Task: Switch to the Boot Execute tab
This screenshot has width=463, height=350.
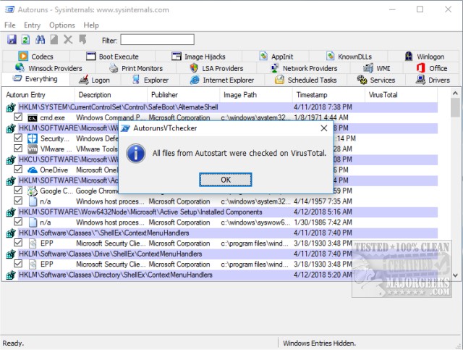Action: pyautogui.click(x=113, y=57)
